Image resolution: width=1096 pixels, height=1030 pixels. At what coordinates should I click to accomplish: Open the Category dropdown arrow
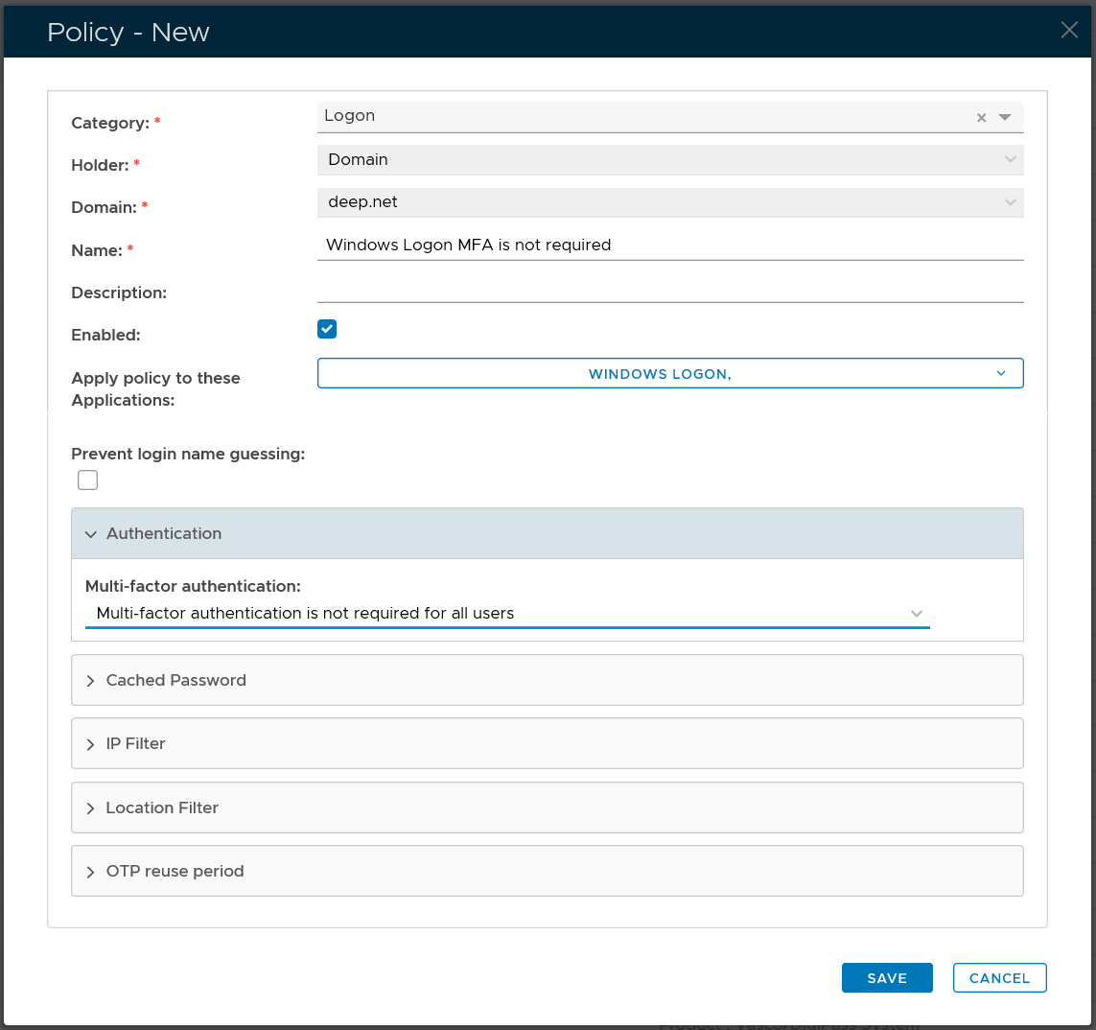[1005, 117]
